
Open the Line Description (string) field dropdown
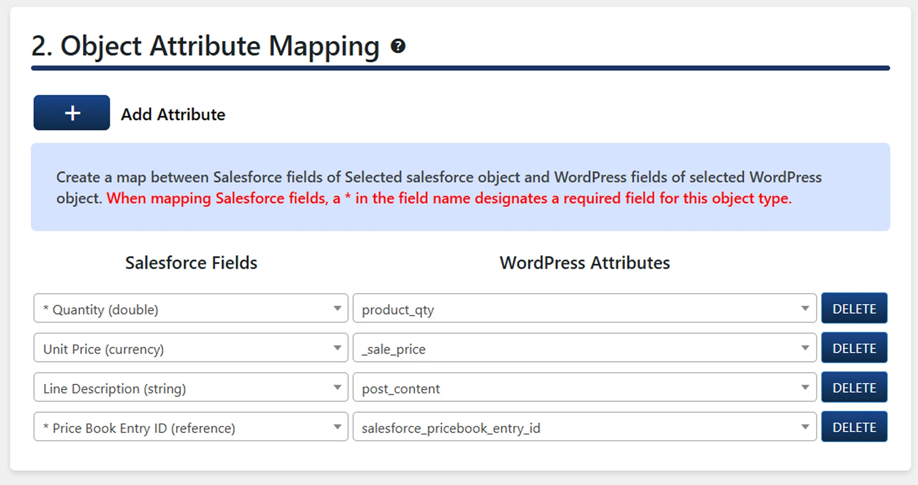pos(191,387)
